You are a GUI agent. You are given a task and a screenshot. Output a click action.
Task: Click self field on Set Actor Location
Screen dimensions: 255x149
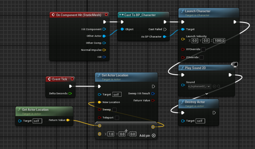click(117, 94)
